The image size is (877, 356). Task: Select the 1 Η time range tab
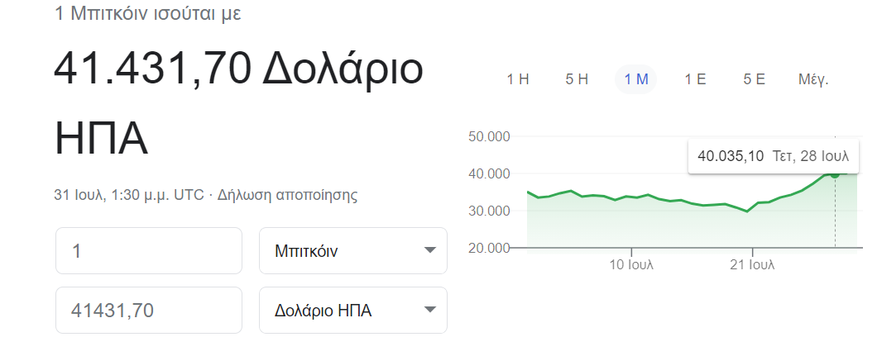(x=518, y=79)
